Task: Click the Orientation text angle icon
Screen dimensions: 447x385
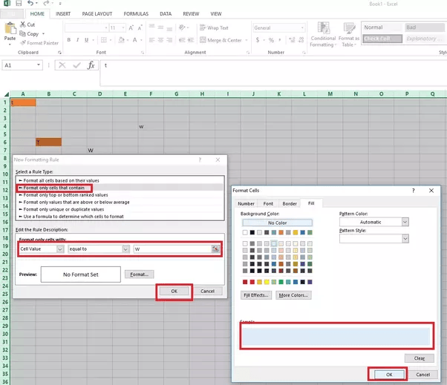Action: click(x=182, y=27)
